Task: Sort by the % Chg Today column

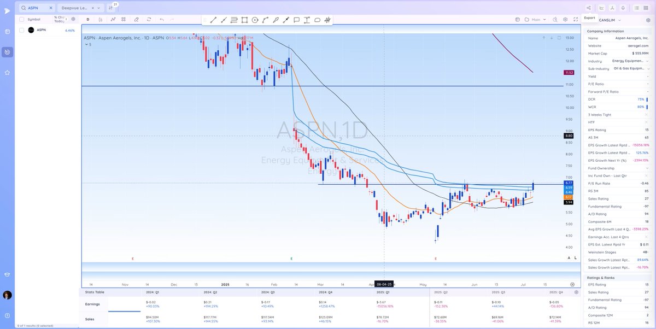Action: [x=59, y=19]
